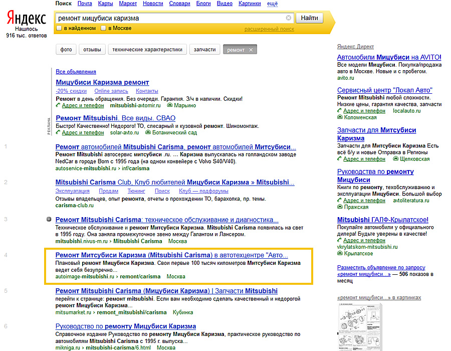Image resolution: width=451 pixels, height=351 pixels.
Task: Click the metro icon next to Ботанический сад
Action: pyautogui.click(x=148, y=132)
